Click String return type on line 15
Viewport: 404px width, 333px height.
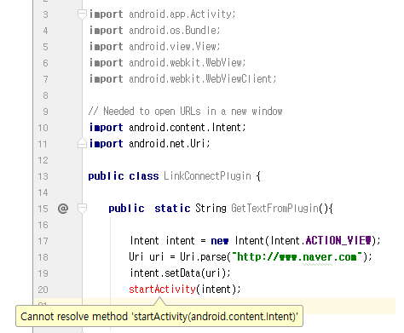pyautogui.click(x=211, y=209)
